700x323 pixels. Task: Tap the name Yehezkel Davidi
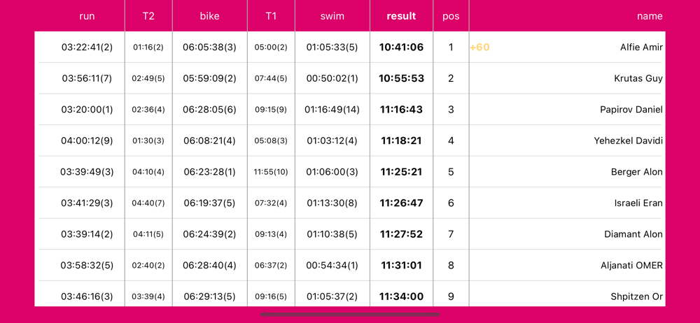[628, 141]
